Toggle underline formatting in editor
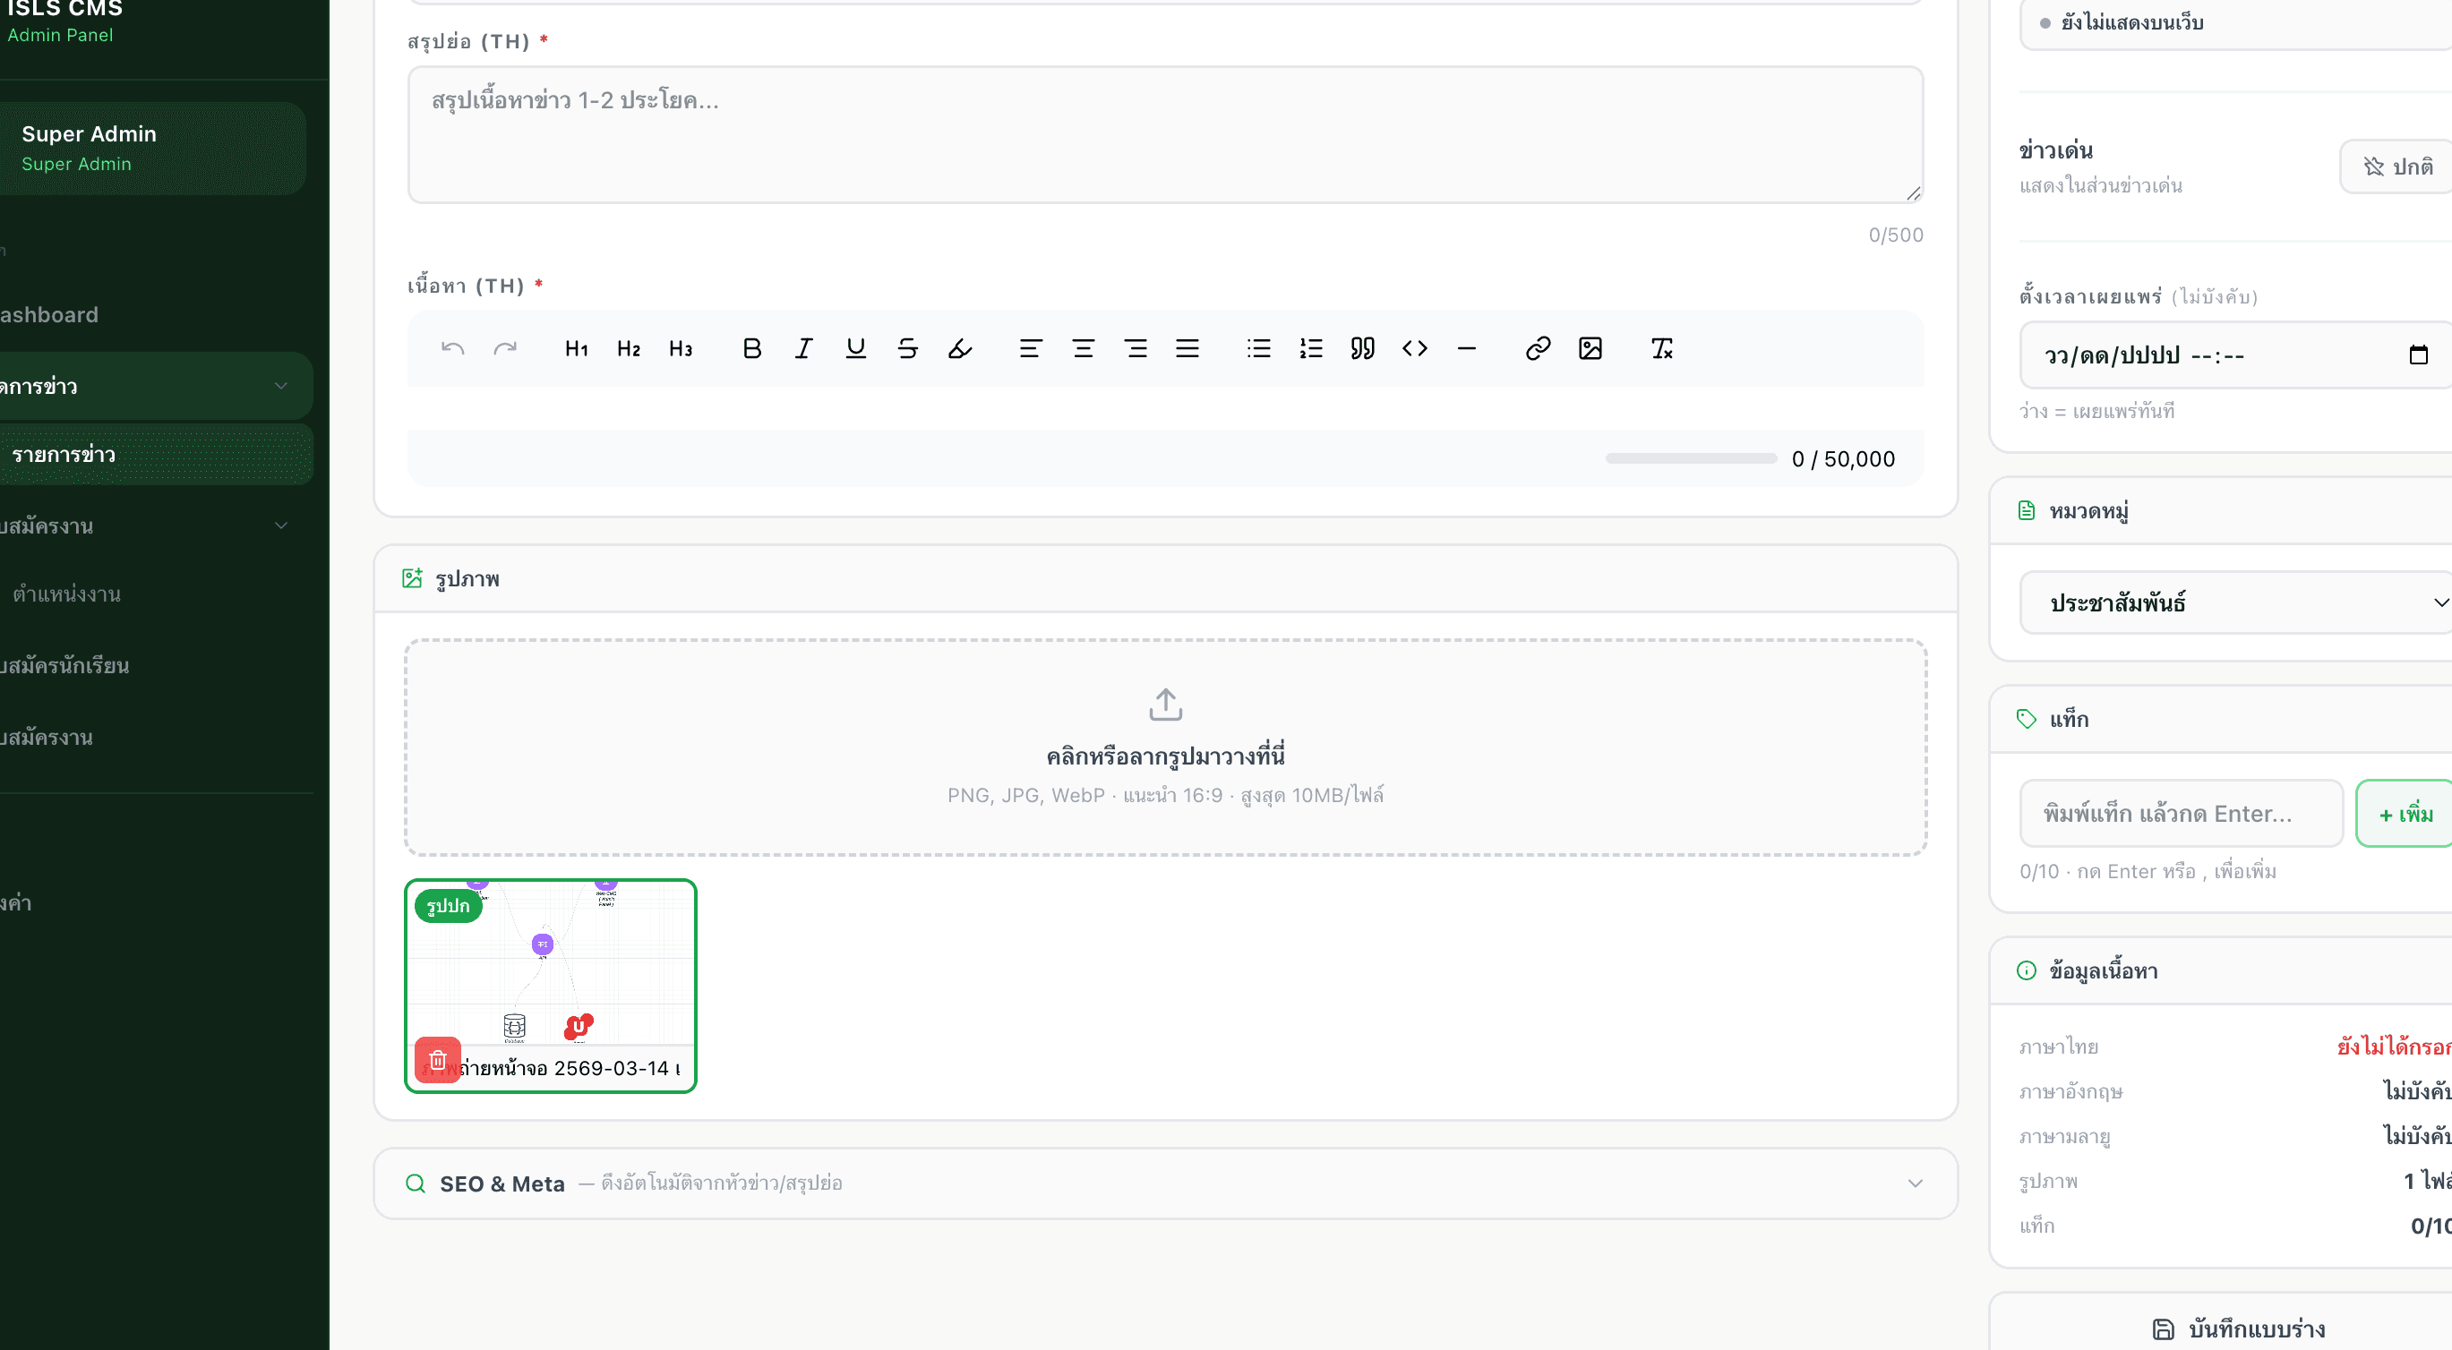 (854, 349)
